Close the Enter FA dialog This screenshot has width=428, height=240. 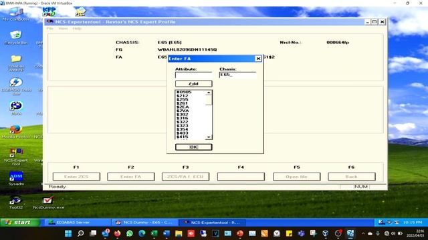[258, 59]
